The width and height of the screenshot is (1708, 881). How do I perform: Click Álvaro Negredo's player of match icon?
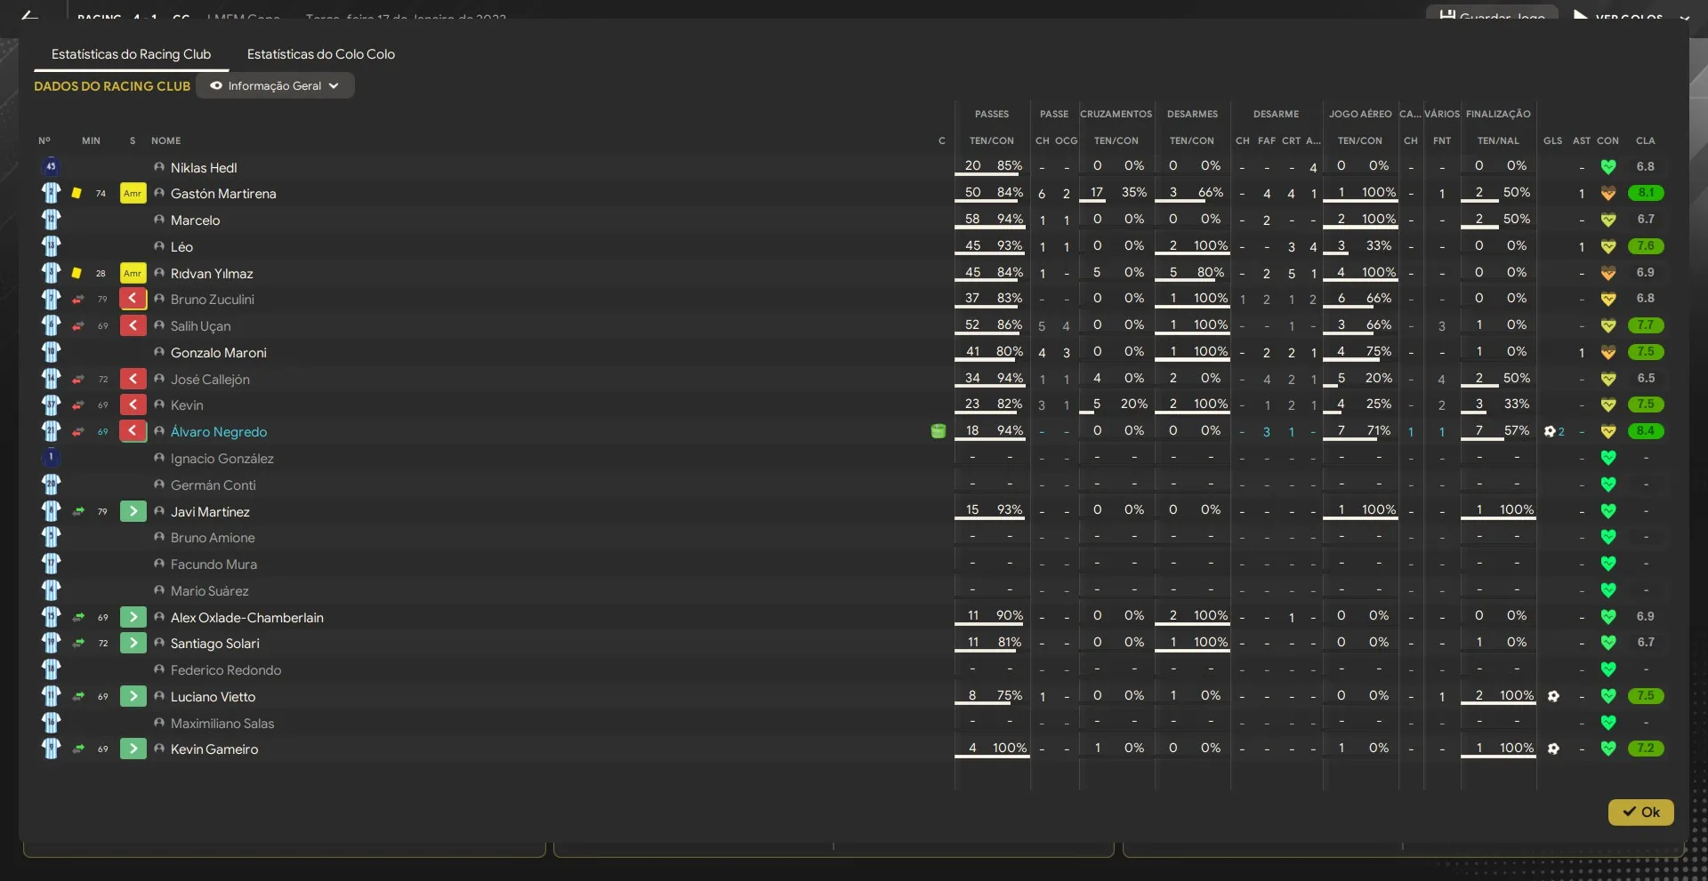pyautogui.click(x=938, y=431)
